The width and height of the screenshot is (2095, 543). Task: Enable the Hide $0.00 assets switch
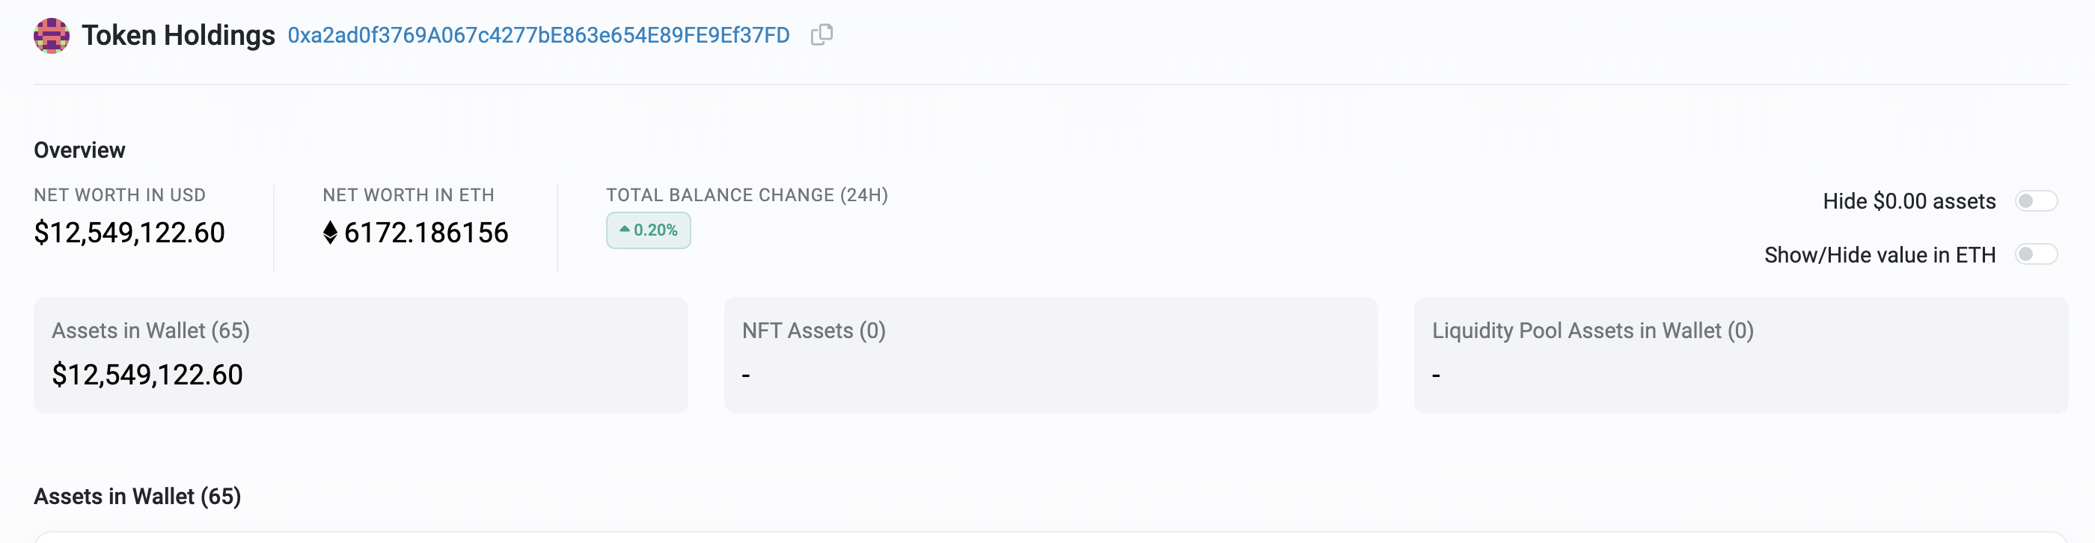(x=2036, y=202)
